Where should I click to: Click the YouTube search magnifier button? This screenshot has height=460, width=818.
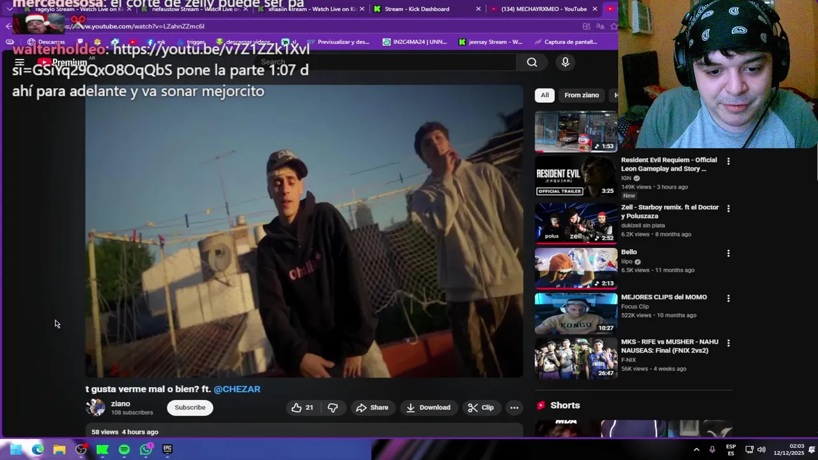532,62
